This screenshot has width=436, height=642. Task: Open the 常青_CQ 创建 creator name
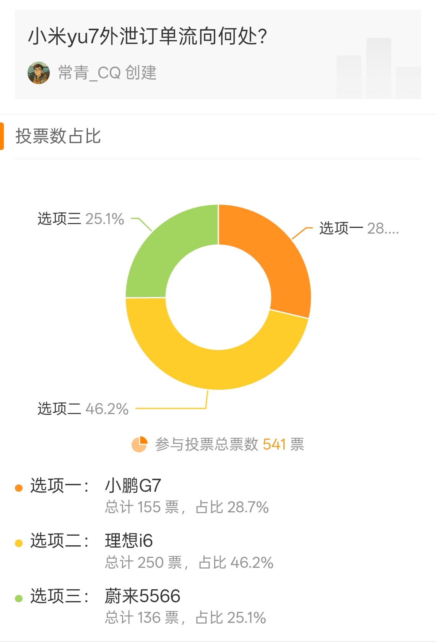(x=107, y=73)
